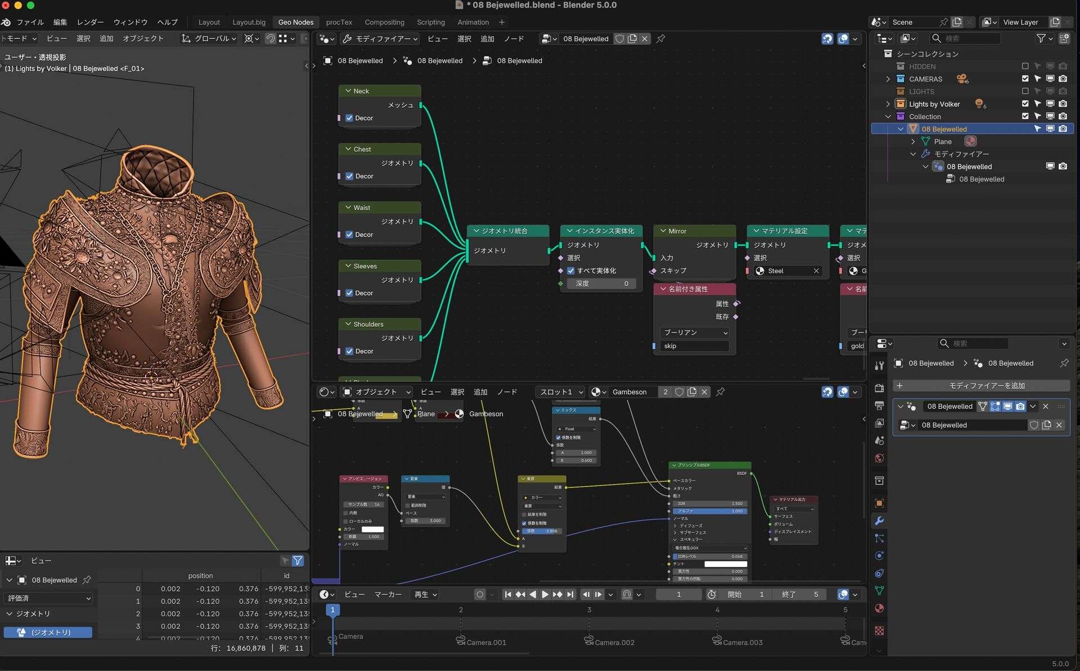The height and width of the screenshot is (671, 1080).
Task: Click the white color swatch on ambient occlusion node
Action: [x=372, y=529]
